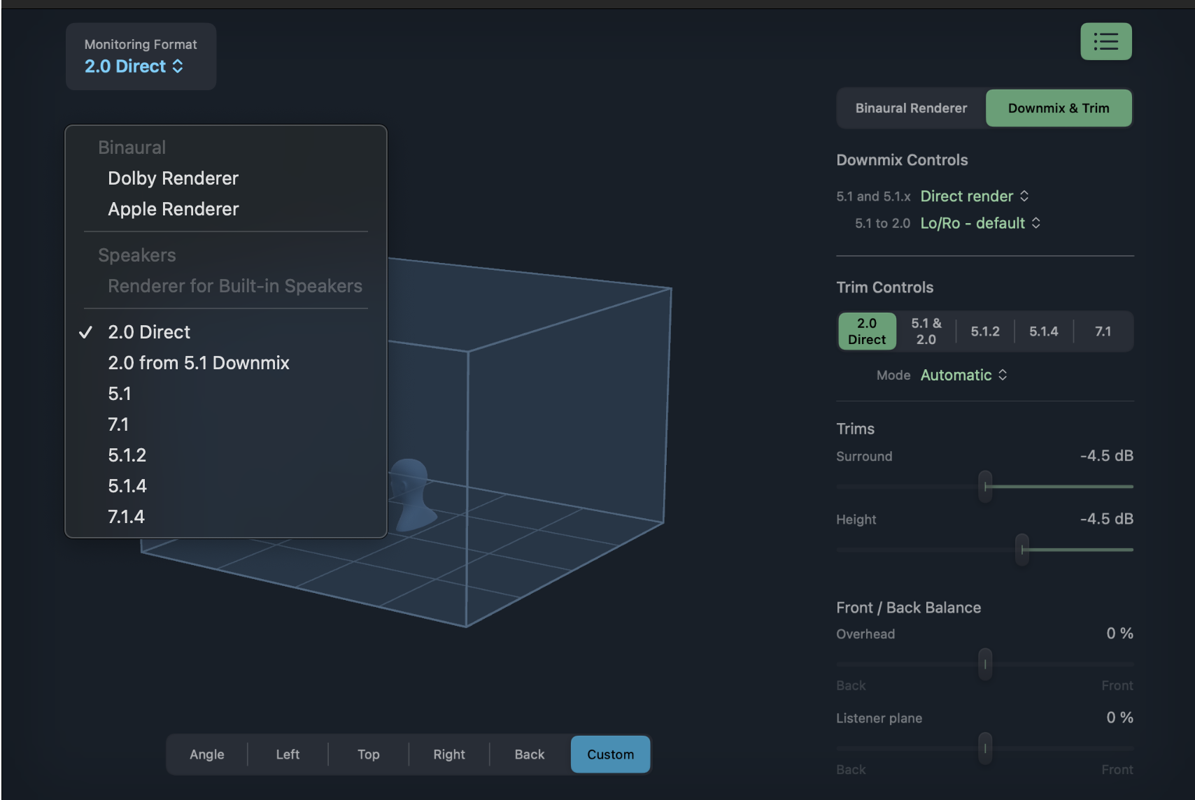Click the Overhead balance slider handle
1195x800 pixels.
click(x=985, y=664)
